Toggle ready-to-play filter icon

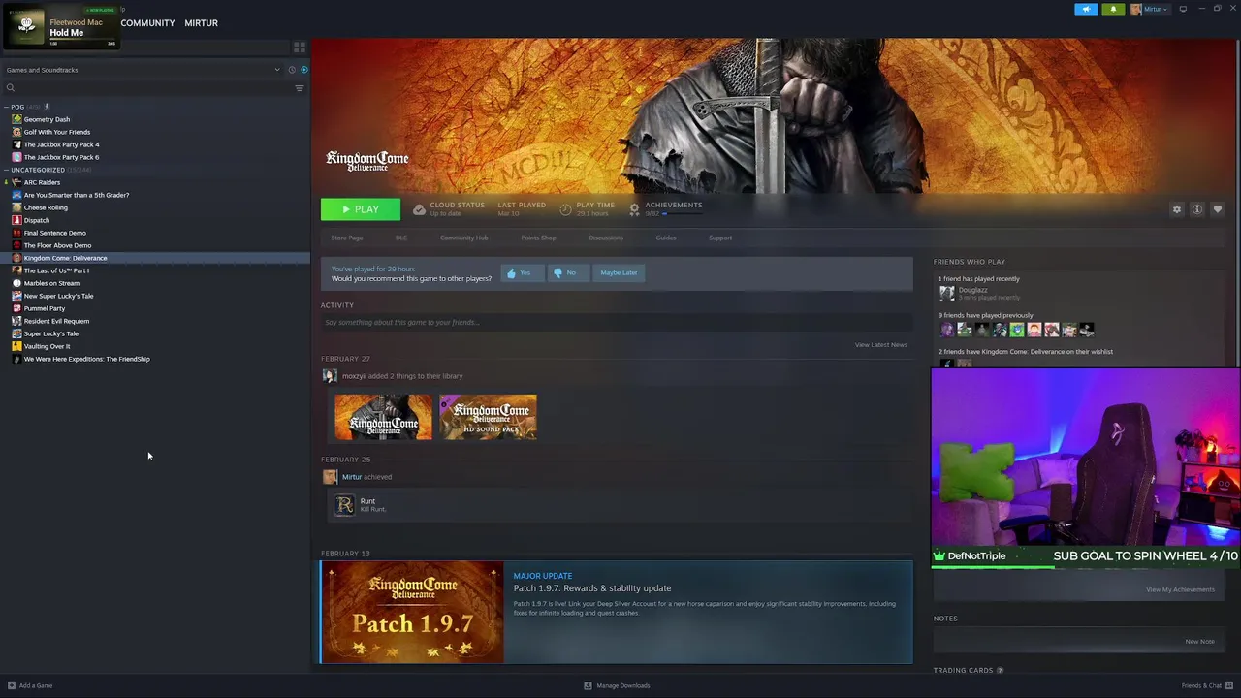click(303, 70)
